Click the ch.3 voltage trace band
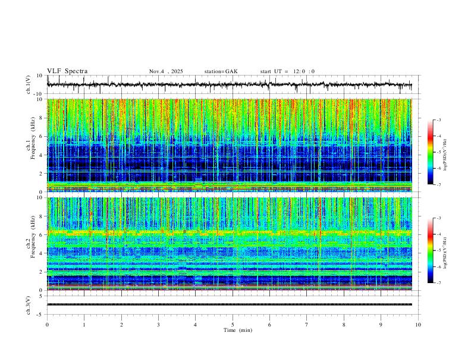Screen dimensions: 471x364 pyautogui.click(x=229, y=305)
